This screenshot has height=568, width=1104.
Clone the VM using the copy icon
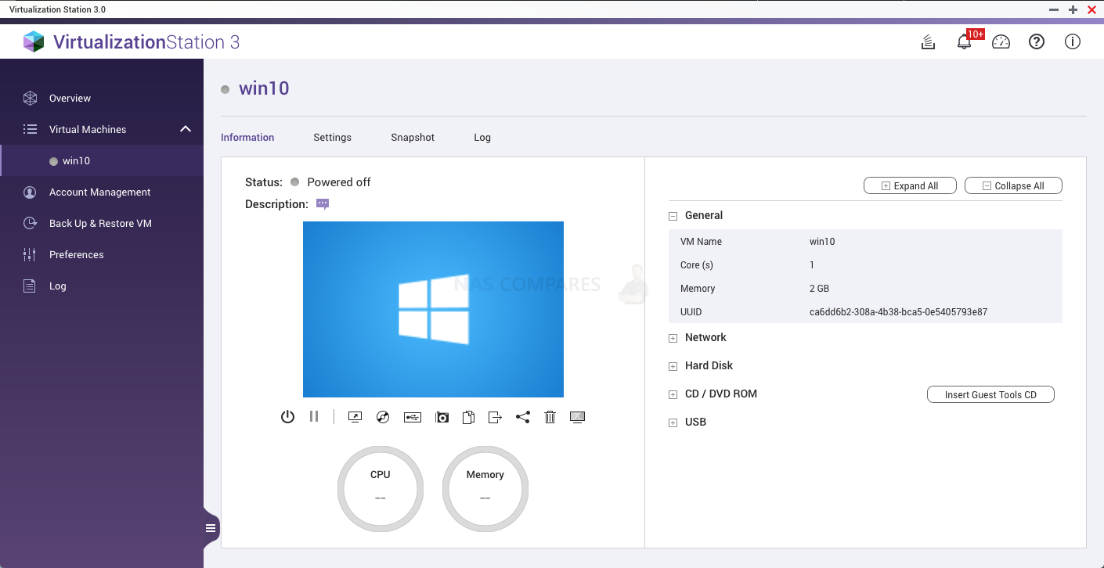coord(468,417)
